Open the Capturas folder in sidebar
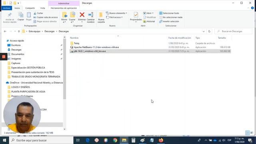 pyautogui.click(x=16, y=63)
